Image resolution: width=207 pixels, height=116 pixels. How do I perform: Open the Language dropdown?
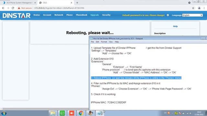pos(192,15)
